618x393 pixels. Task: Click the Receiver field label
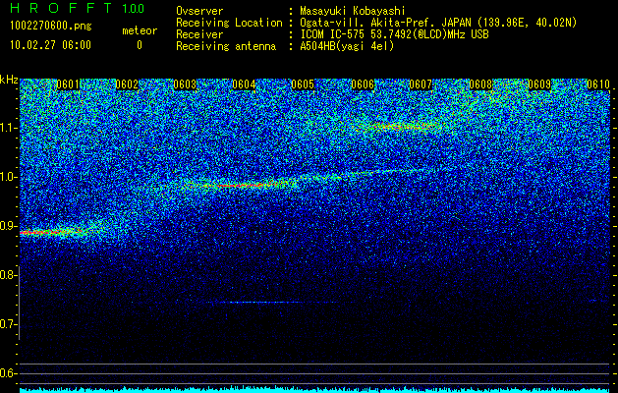[x=199, y=34]
